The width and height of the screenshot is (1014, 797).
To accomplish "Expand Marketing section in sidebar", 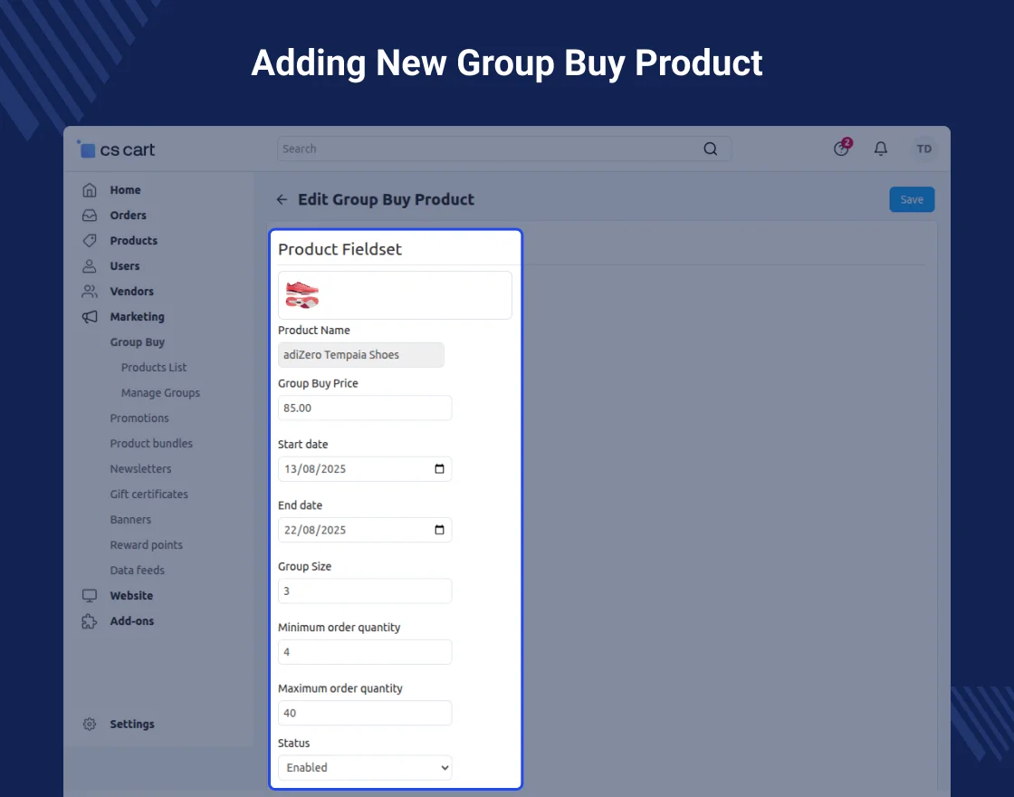I will 137,317.
